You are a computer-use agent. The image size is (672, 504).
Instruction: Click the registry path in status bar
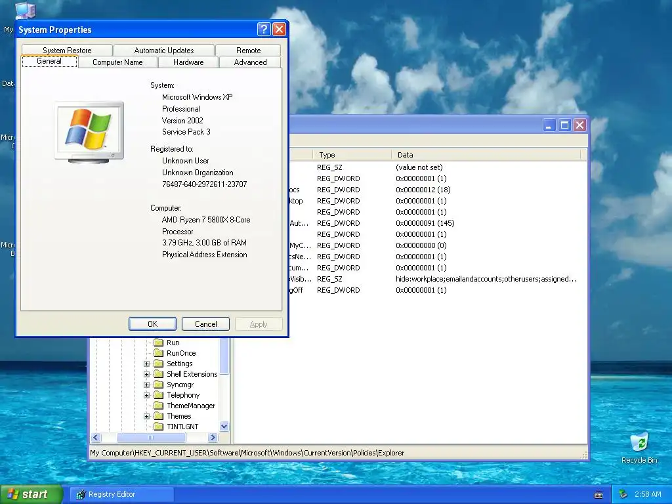click(247, 453)
